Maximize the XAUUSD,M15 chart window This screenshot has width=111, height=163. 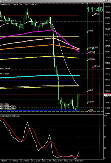(107, 1)
